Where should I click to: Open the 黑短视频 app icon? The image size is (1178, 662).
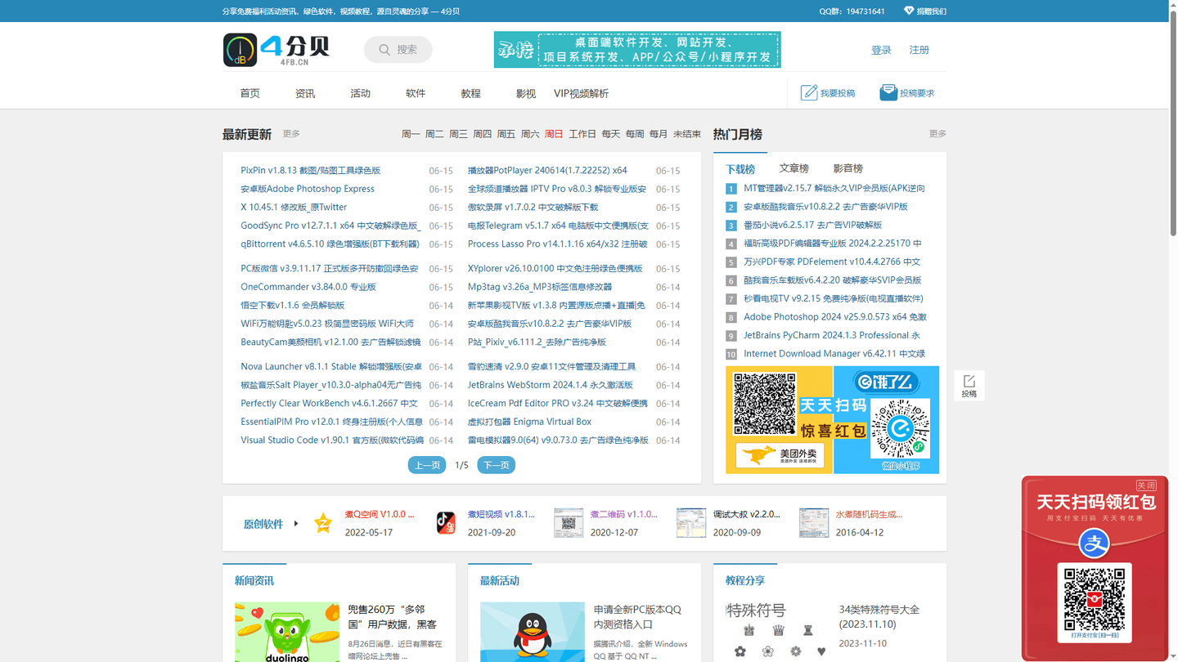446,523
